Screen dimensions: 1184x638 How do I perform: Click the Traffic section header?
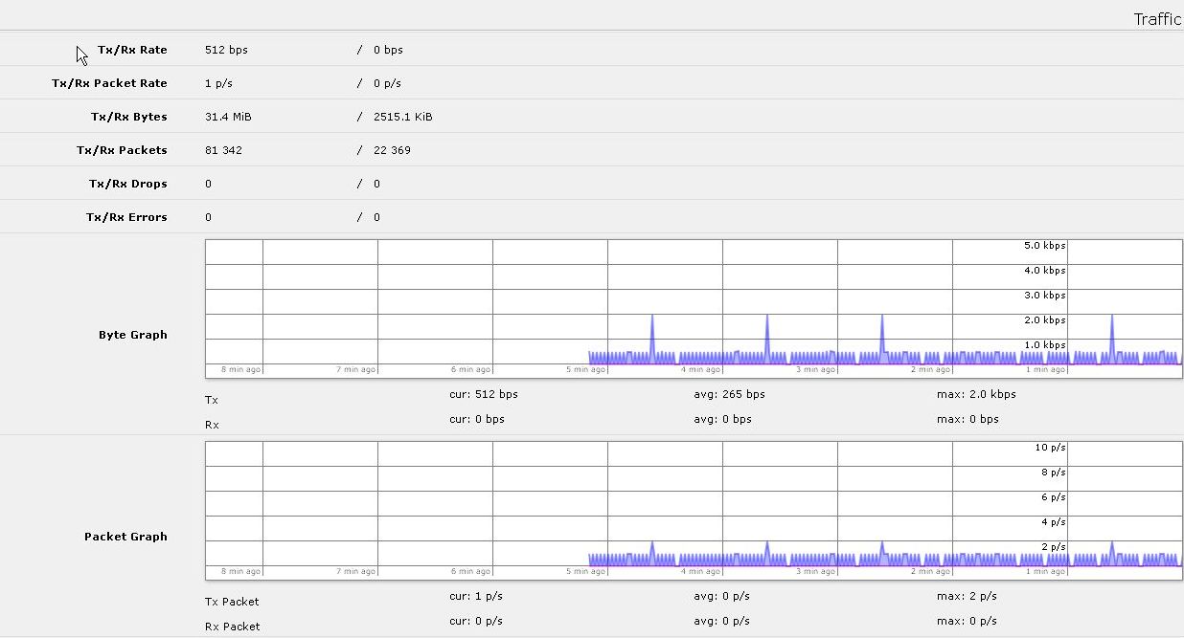[x=1158, y=19]
